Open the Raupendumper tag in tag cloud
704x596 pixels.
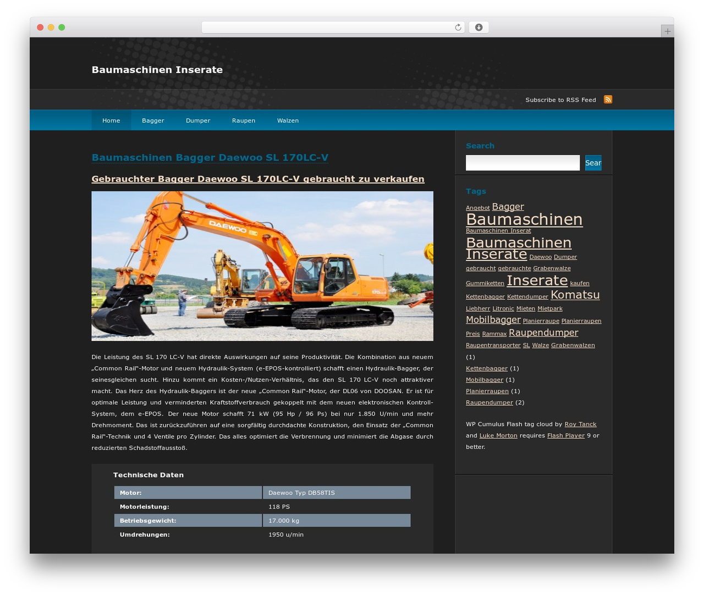(x=543, y=333)
